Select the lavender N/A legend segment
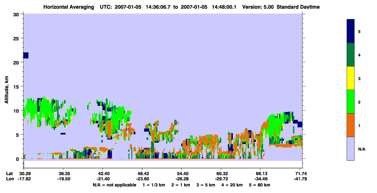 [x=351, y=148]
